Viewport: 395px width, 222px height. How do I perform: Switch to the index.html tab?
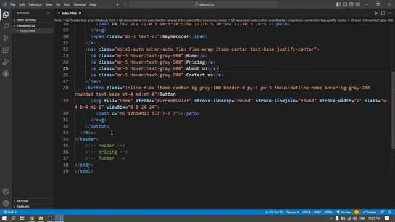[x=69, y=13]
